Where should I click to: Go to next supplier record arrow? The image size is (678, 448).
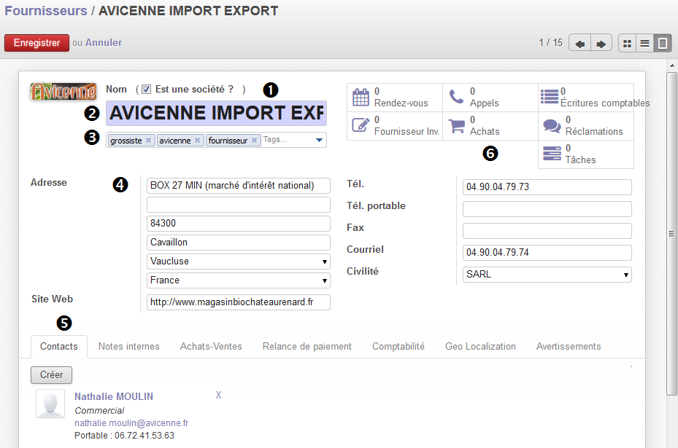601,43
